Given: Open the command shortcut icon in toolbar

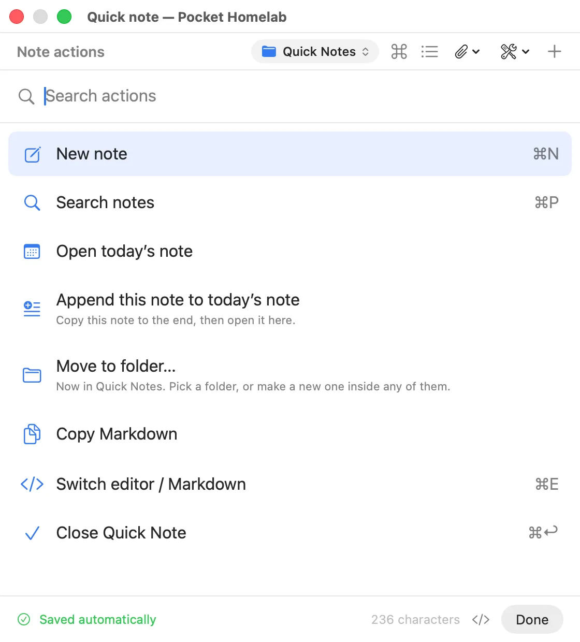Looking at the screenshot, I should (x=399, y=52).
